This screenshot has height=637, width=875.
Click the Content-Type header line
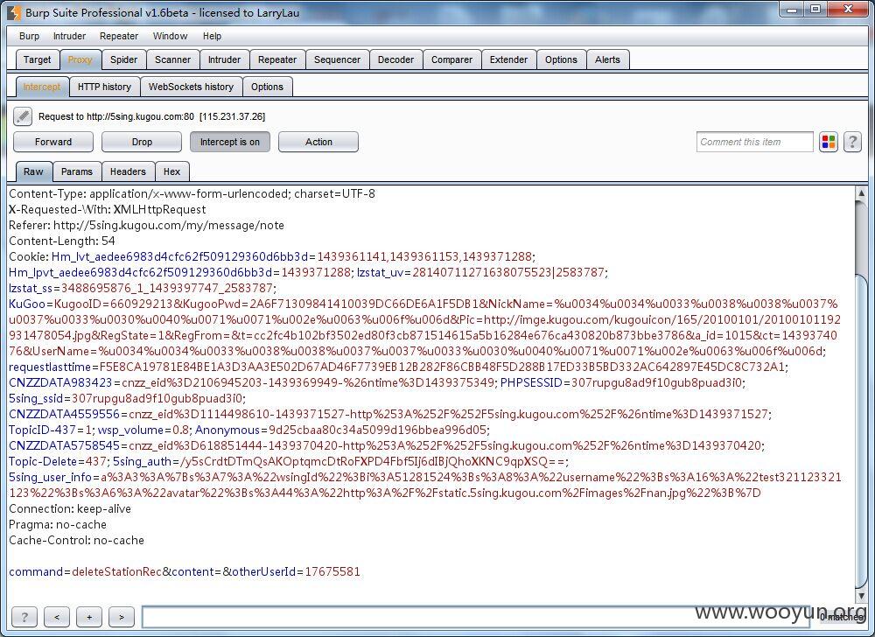pos(192,194)
